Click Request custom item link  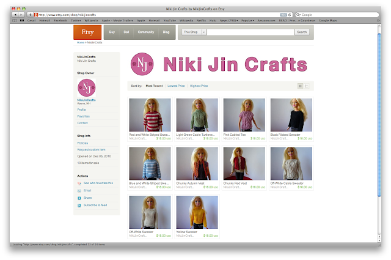point(91,150)
